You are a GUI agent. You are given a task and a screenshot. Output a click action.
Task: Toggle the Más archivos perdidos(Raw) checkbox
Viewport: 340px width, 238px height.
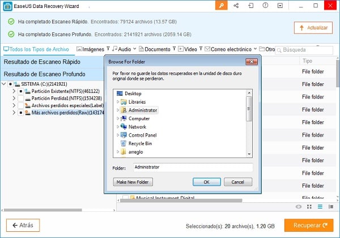(x=20, y=113)
